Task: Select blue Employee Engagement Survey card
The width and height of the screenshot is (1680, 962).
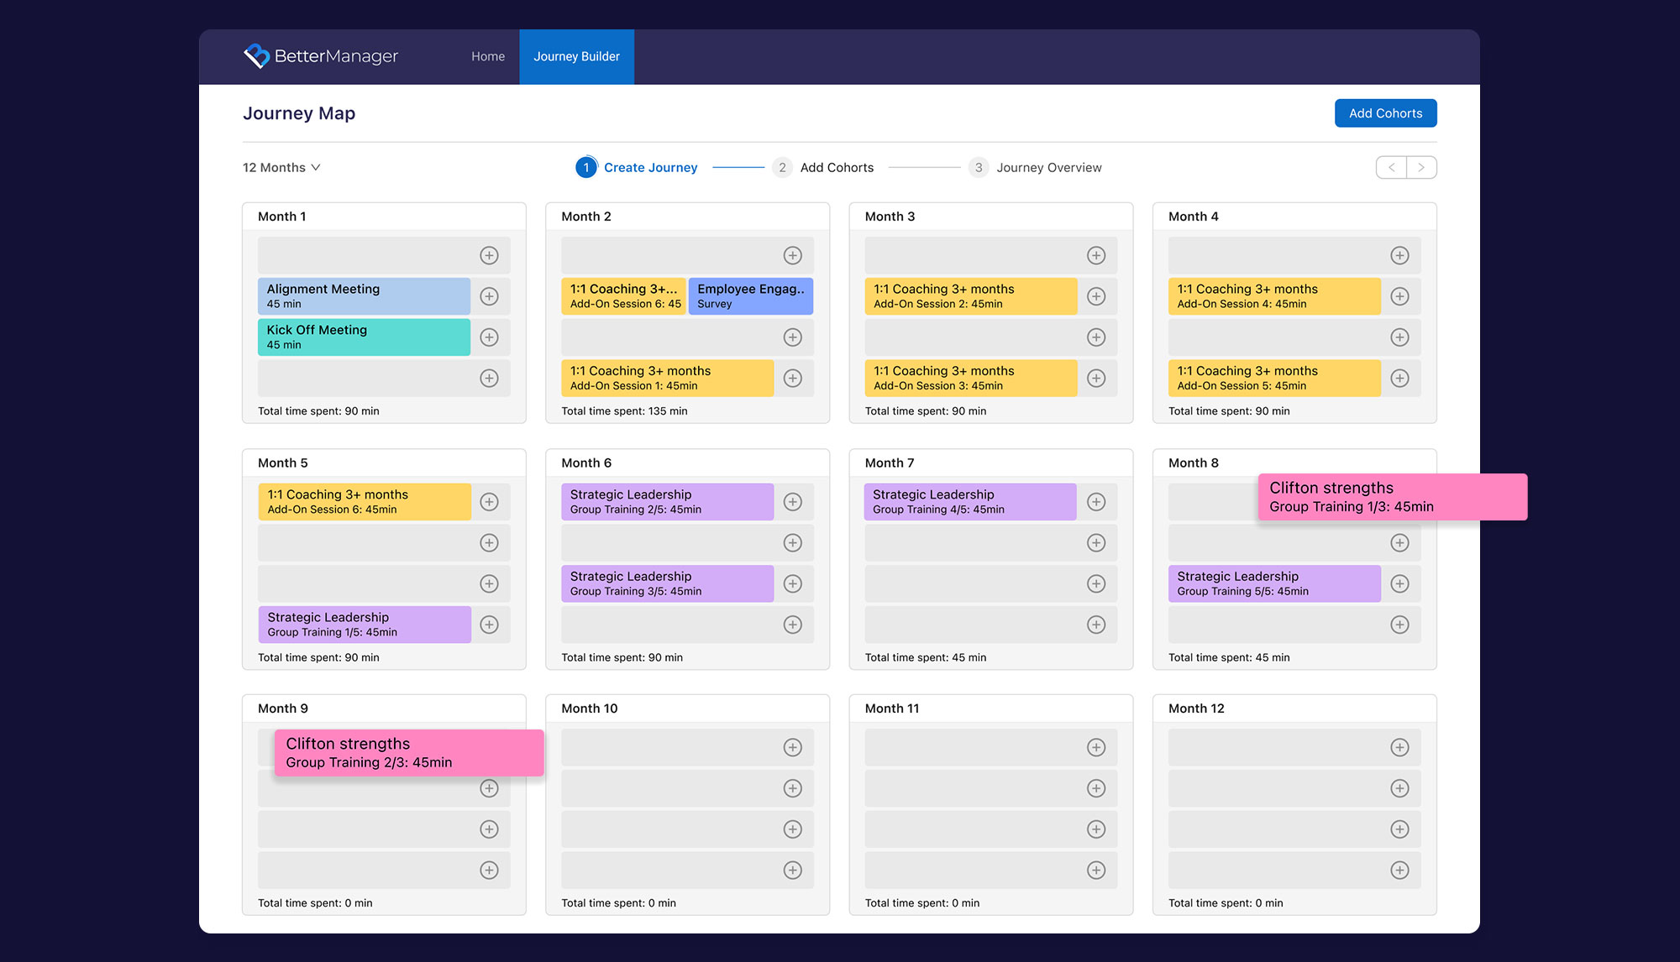Action: [750, 296]
